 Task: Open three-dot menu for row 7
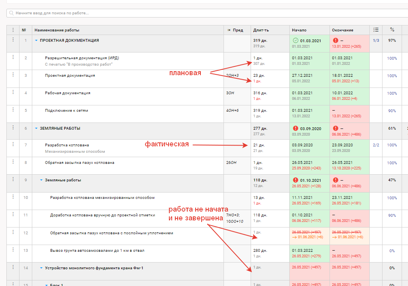pyautogui.click(x=13, y=145)
